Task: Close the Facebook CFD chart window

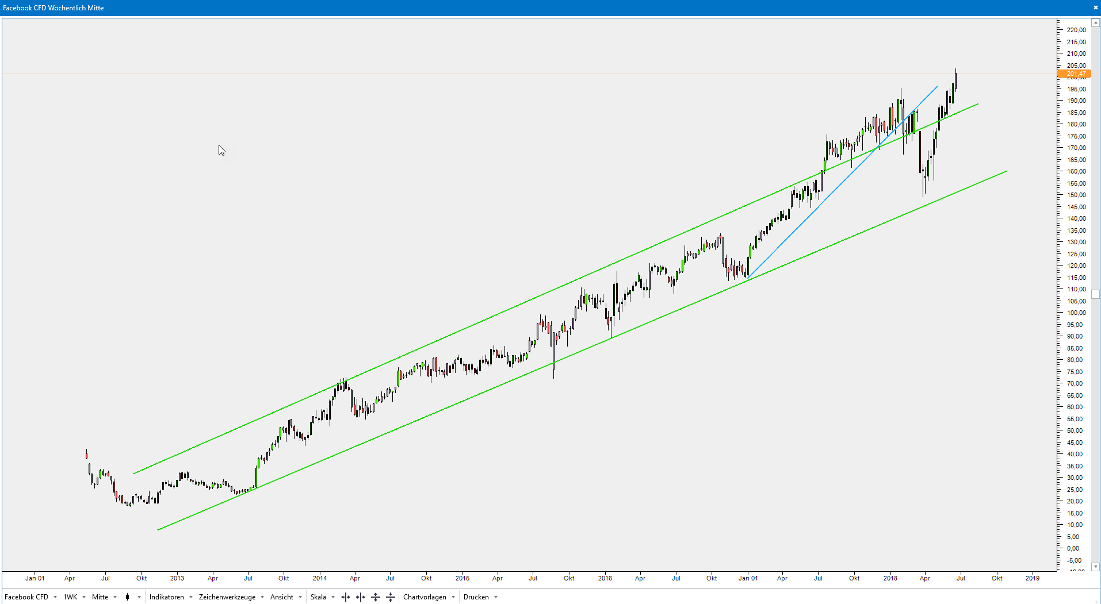Action: [1095, 7]
